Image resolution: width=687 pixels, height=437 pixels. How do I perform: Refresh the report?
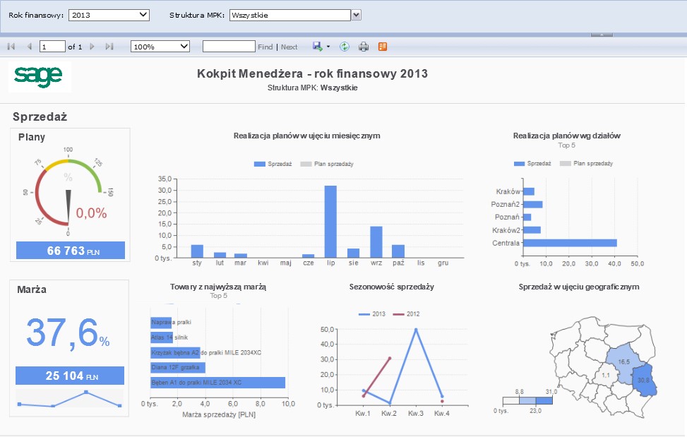(x=345, y=47)
